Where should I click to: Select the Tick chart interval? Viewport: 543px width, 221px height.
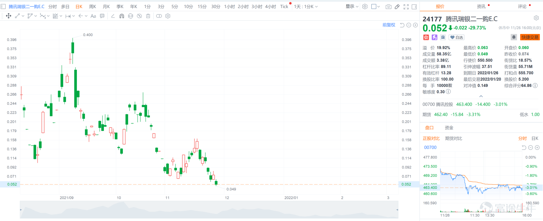(284, 6)
